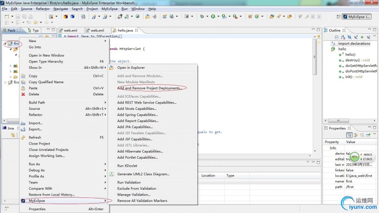Click the New file wizard toolbar icon
379x213 pixels.
[7, 16]
